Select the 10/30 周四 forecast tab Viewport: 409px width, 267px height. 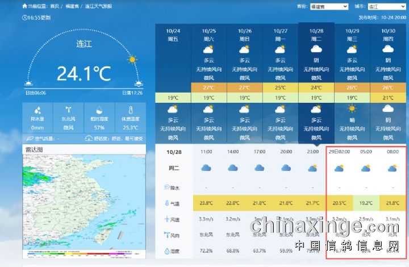(x=388, y=34)
